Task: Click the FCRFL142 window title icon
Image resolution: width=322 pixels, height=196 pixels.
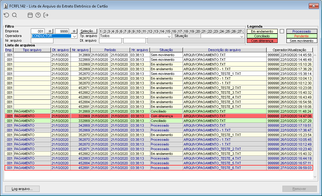Action: click(x=5, y=6)
